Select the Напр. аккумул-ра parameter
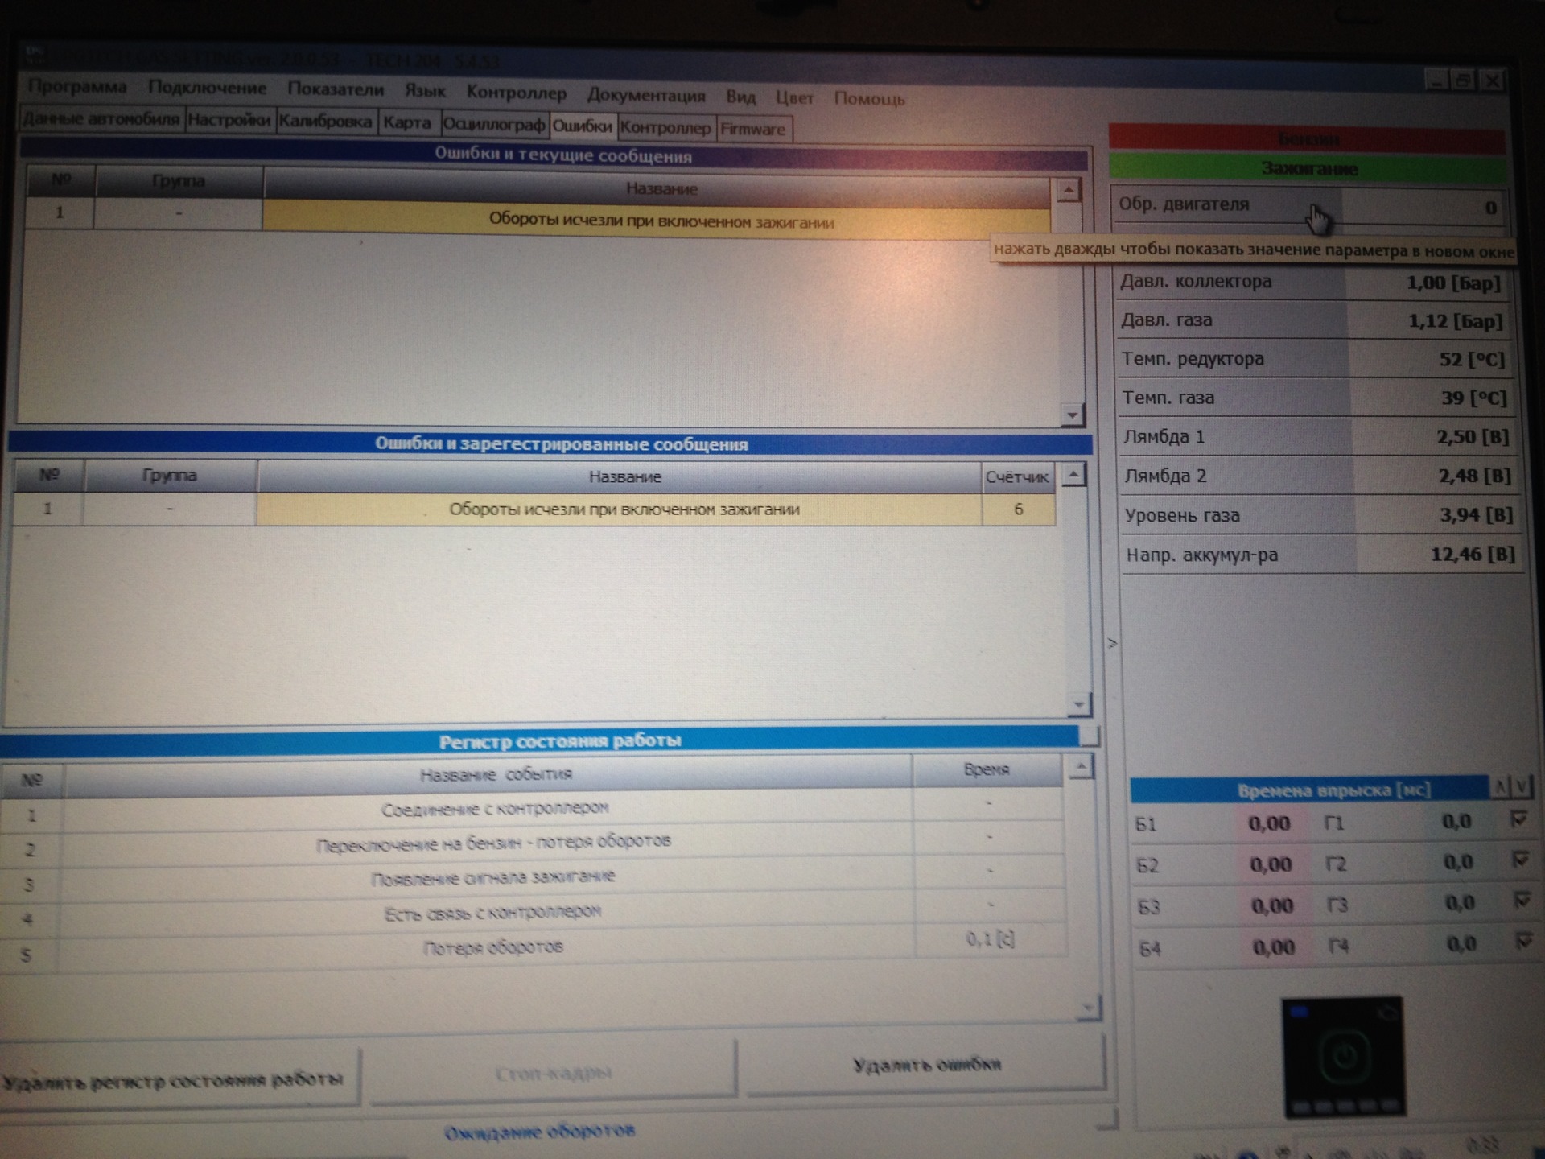The image size is (1545, 1159). (x=1325, y=555)
